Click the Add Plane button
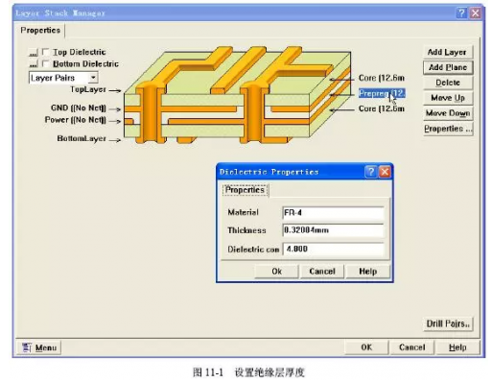Screen dimensions: 492x382 click(447, 67)
